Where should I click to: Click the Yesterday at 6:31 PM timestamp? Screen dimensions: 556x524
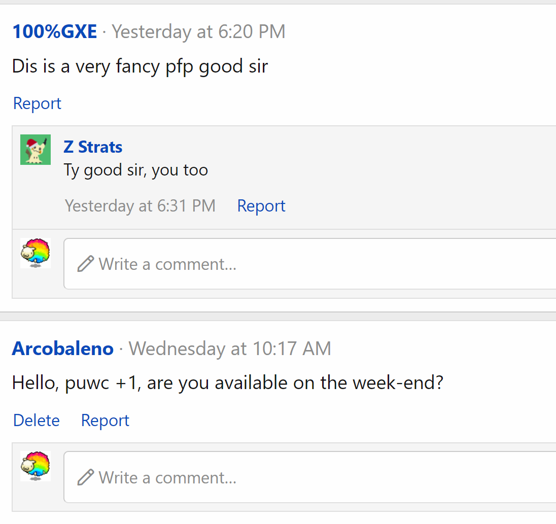click(140, 205)
